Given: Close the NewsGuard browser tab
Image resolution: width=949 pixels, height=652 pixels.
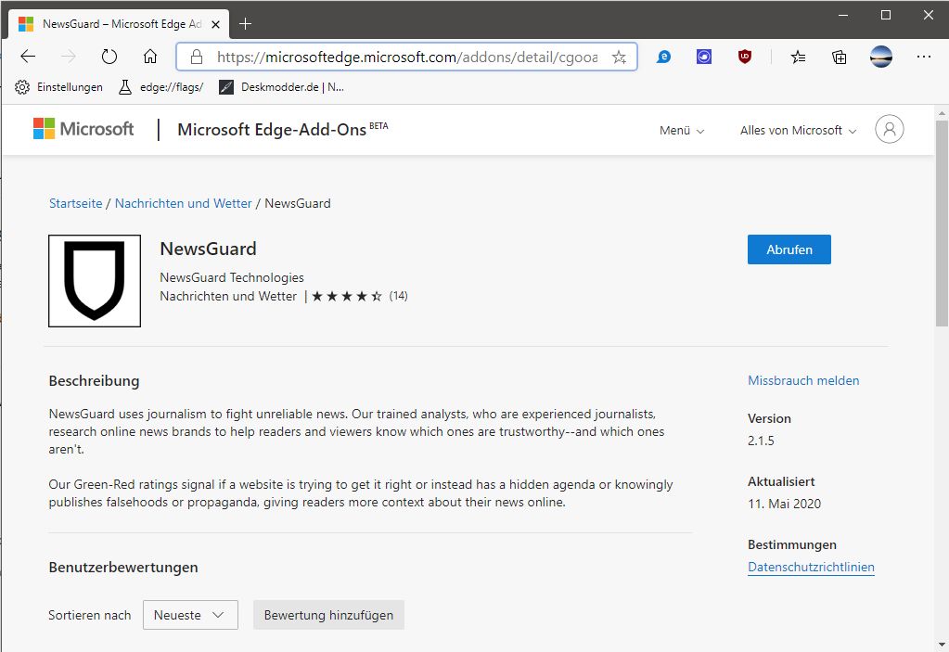Looking at the screenshot, I should [215, 25].
